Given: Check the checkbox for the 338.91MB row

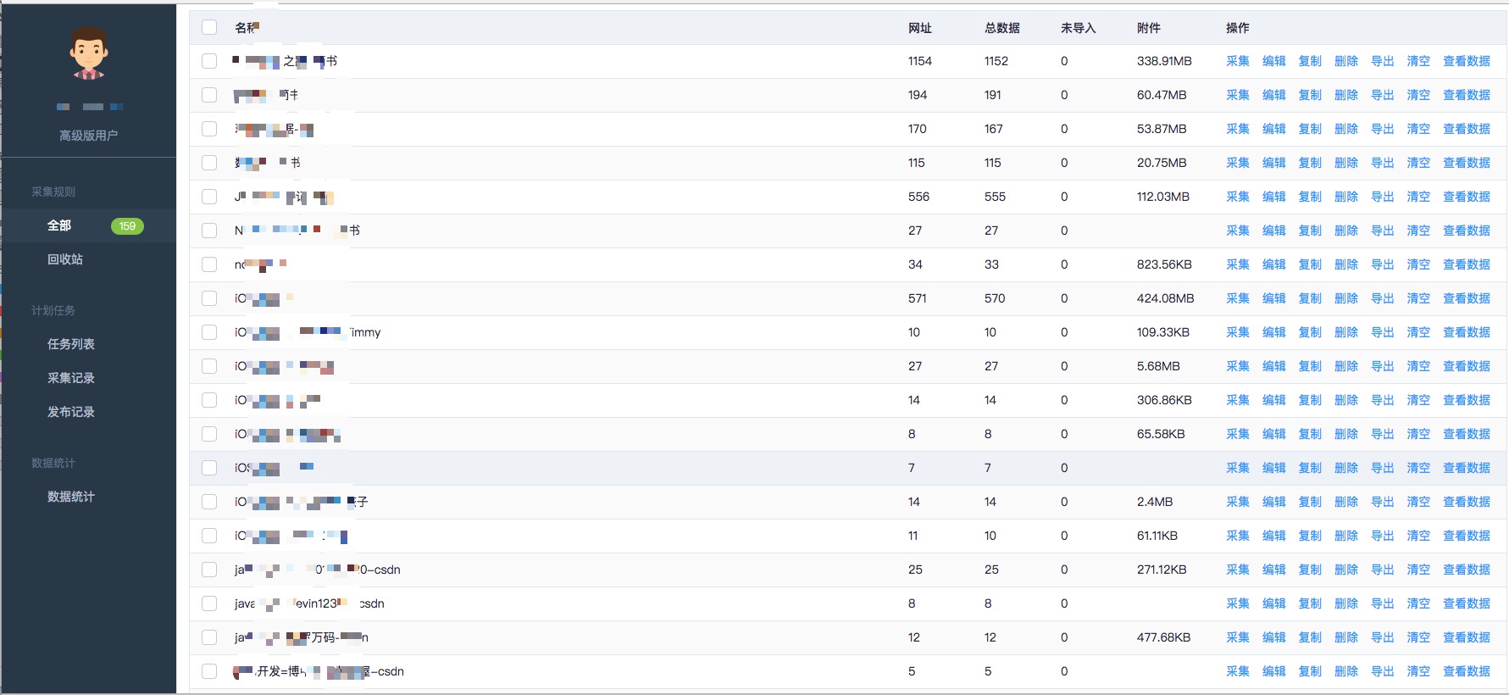Looking at the screenshot, I should [209, 61].
